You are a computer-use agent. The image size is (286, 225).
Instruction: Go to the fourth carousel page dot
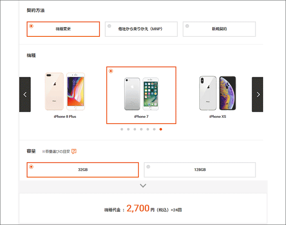141,129
